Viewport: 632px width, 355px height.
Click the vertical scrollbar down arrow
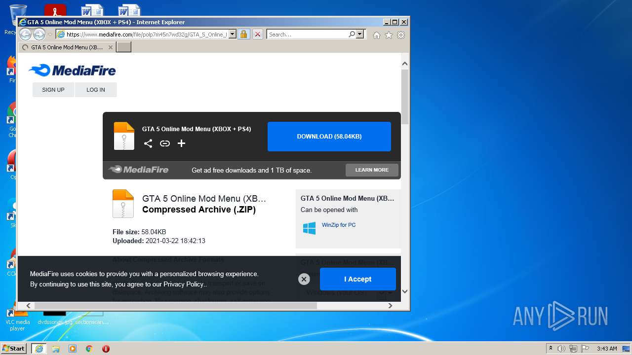point(405,291)
